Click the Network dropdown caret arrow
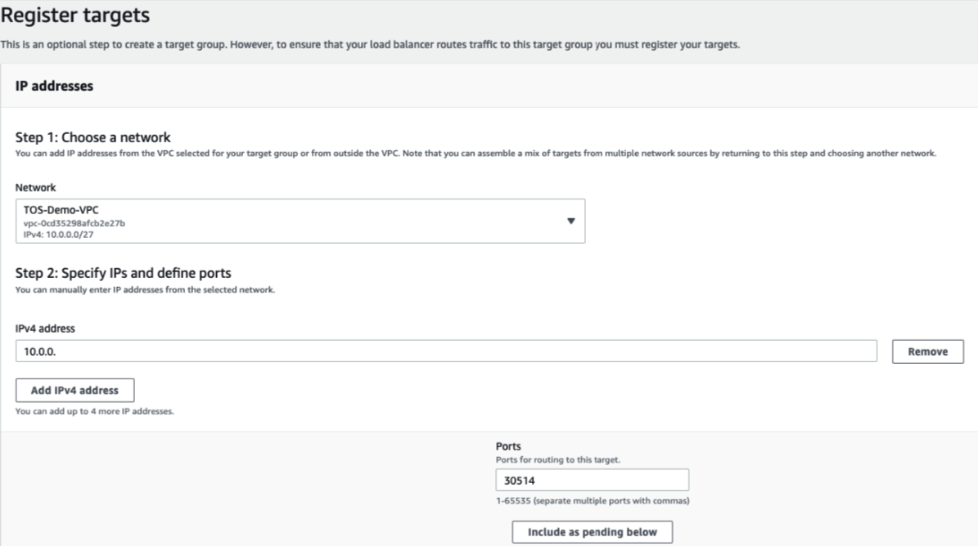The height and width of the screenshot is (546, 978). pos(570,221)
